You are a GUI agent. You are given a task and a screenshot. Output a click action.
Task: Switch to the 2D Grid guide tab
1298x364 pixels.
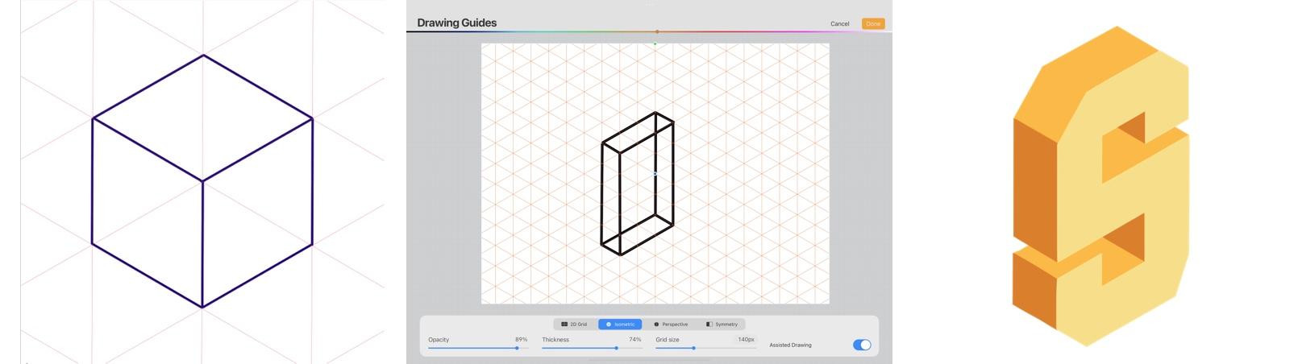[x=575, y=325]
